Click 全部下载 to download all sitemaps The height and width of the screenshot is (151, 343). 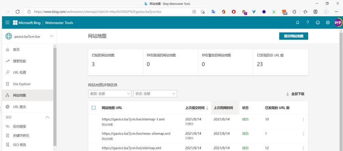(x=295, y=94)
